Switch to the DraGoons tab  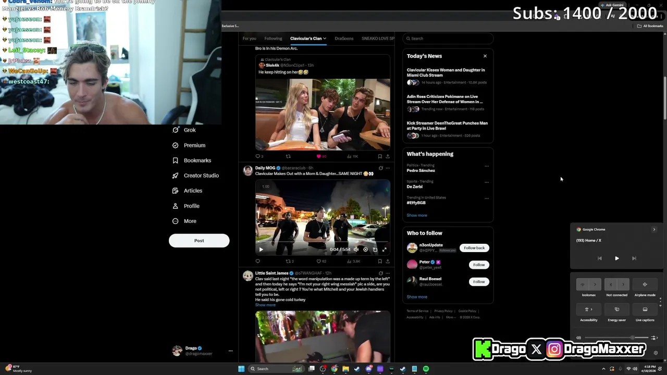[x=344, y=39]
